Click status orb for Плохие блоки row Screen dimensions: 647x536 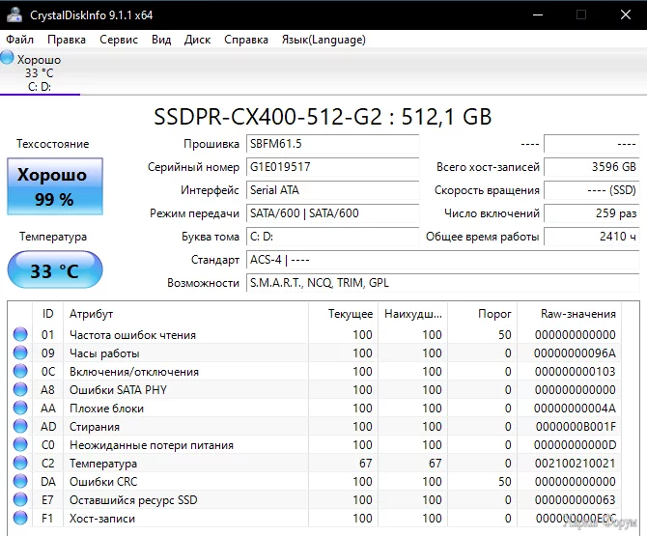tap(20, 409)
